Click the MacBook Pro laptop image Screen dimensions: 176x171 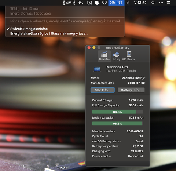(97, 69)
